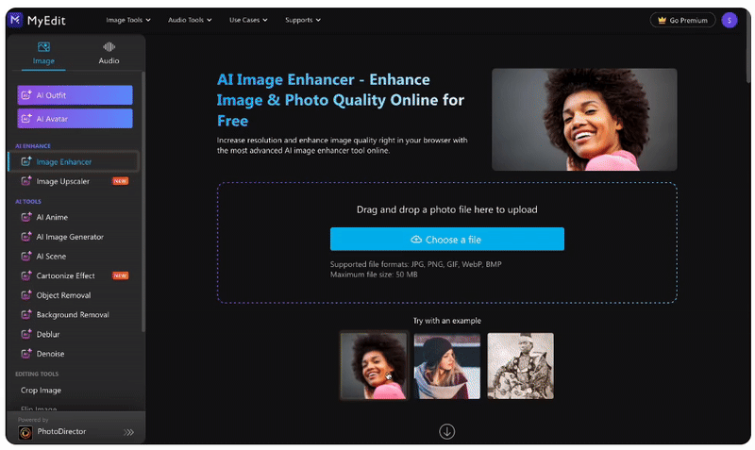Open the Use Cases dropdown

248,20
